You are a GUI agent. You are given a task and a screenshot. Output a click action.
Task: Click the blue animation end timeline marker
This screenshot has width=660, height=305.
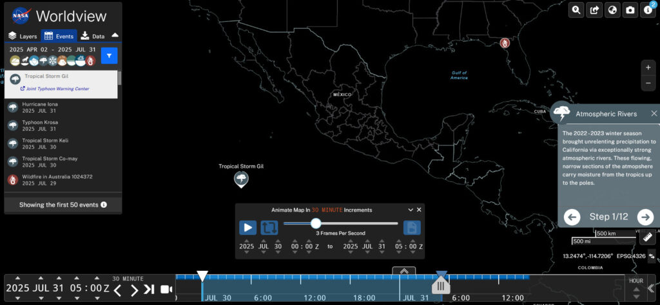tap(441, 275)
